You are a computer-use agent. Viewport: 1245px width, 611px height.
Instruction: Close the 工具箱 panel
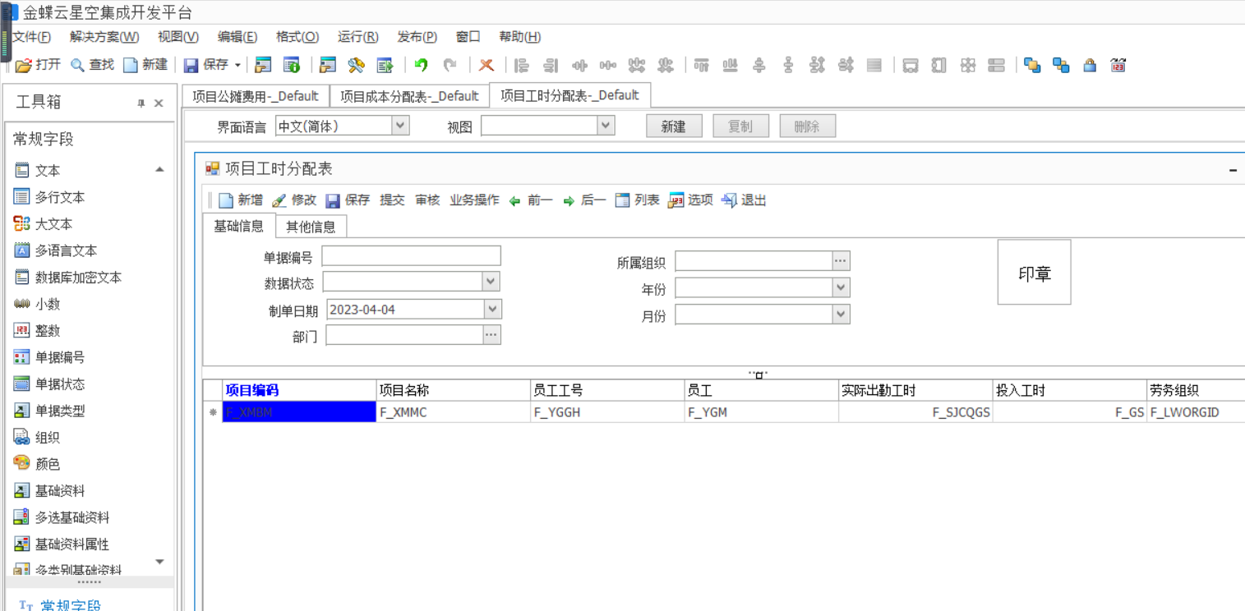159,103
